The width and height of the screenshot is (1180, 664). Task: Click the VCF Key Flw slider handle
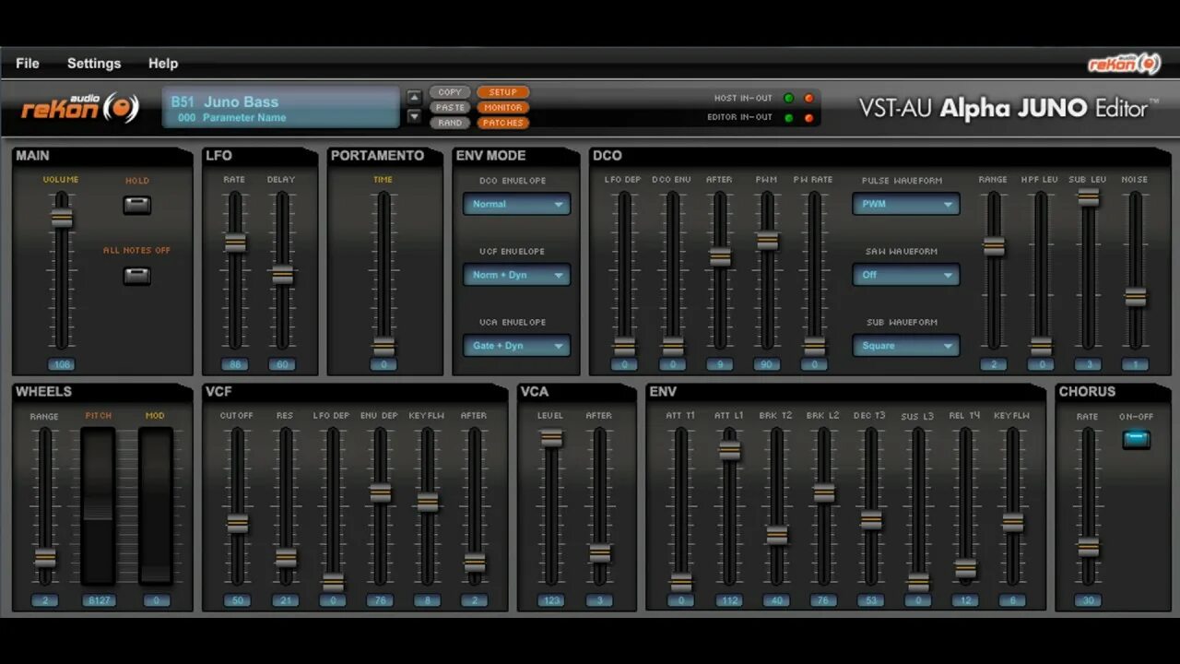point(427,503)
